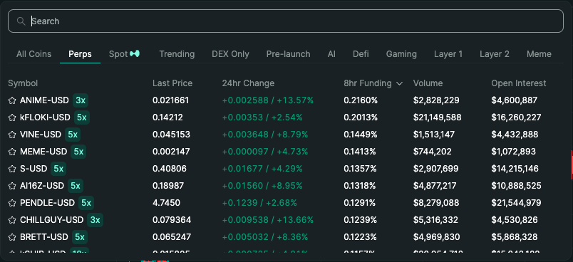Star the MEME-USD pair
This screenshot has width=573, height=262.
point(12,152)
